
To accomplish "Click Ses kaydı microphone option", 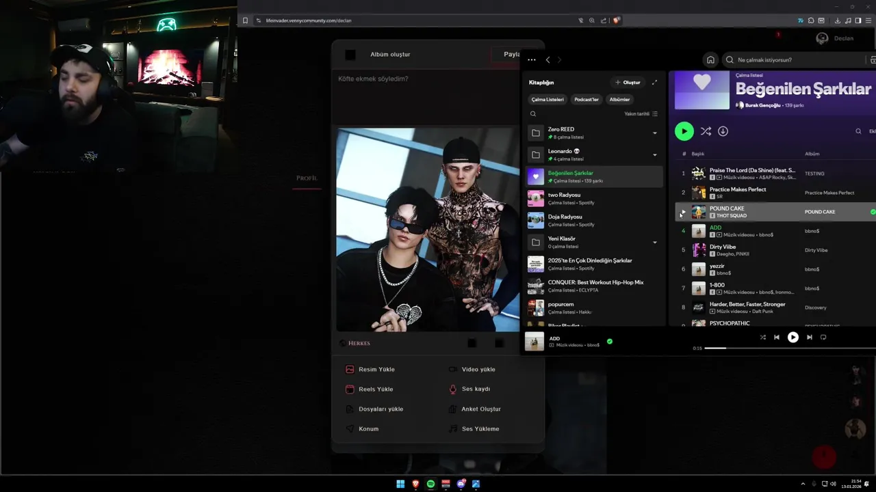I will click(x=469, y=389).
